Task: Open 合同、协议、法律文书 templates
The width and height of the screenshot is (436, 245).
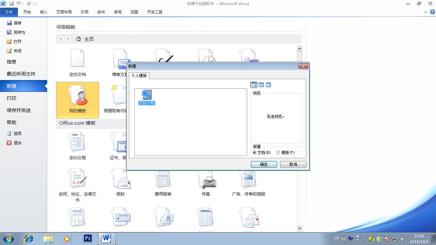Action: (x=77, y=185)
